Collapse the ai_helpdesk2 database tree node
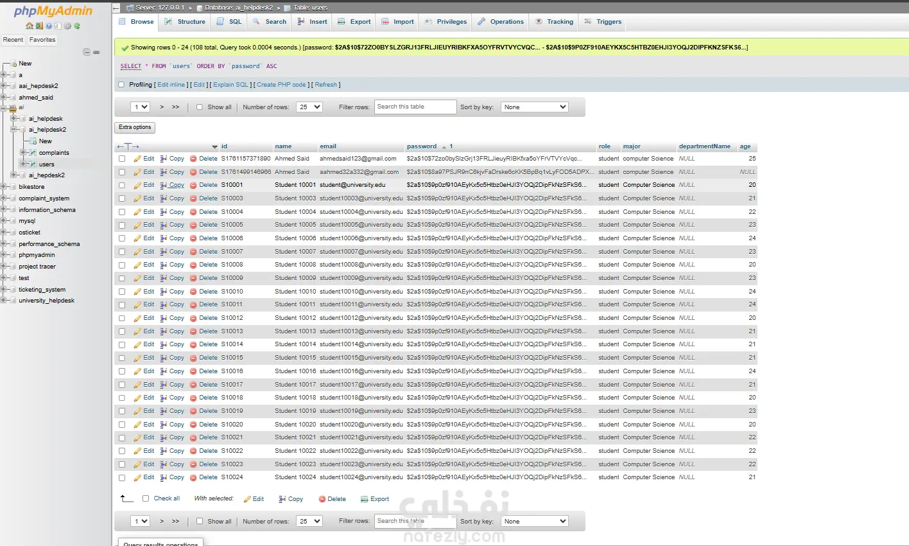Image resolution: width=909 pixels, height=546 pixels. [13, 130]
